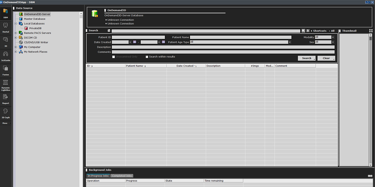The width and height of the screenshot is (375, 187).
Task: Launch the In2Guide module
Action: tap(6, 55)
